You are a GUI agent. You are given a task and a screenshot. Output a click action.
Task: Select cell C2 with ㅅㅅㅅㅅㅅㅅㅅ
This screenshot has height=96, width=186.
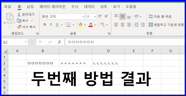point(75,63)
